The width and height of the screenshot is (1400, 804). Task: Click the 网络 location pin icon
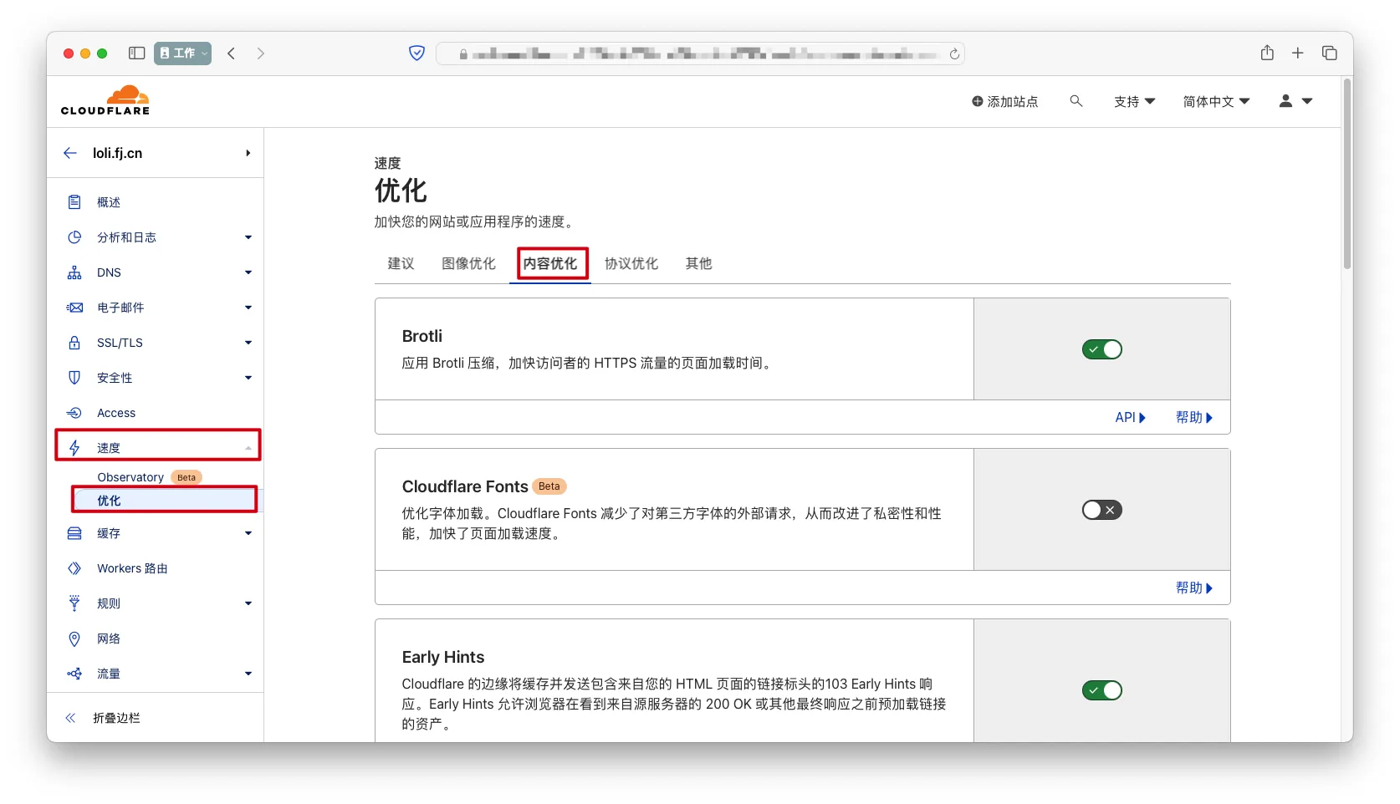(x=74, y=639)
